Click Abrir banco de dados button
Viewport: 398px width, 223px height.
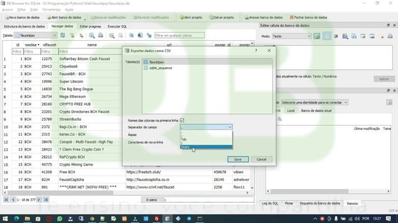click(x=64, y=17)
